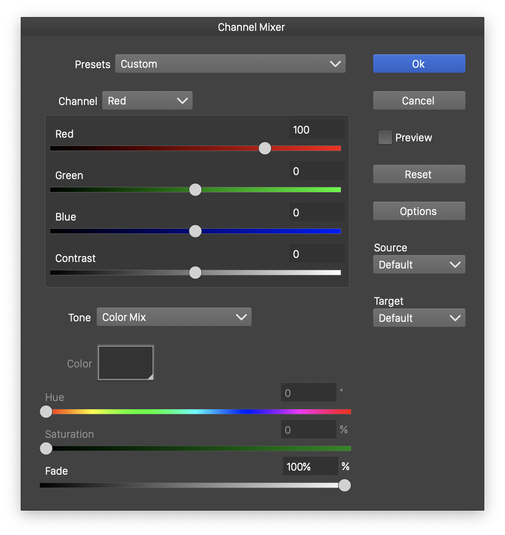Select the Fade percentage input field
Screen dimensions: 505x535
point(310,466)
